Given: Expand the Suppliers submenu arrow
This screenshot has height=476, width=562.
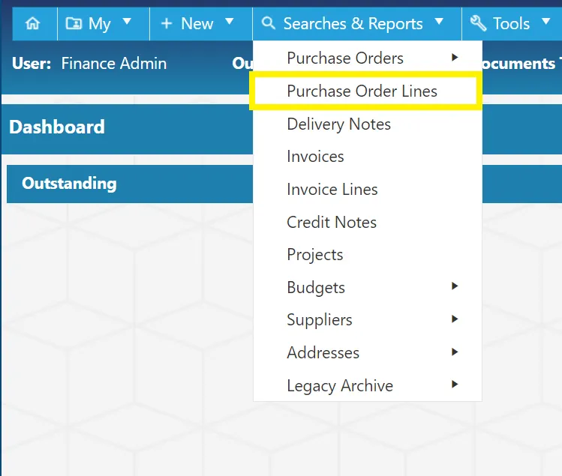Looking at the screenshot, I should (x=455, y=319).
